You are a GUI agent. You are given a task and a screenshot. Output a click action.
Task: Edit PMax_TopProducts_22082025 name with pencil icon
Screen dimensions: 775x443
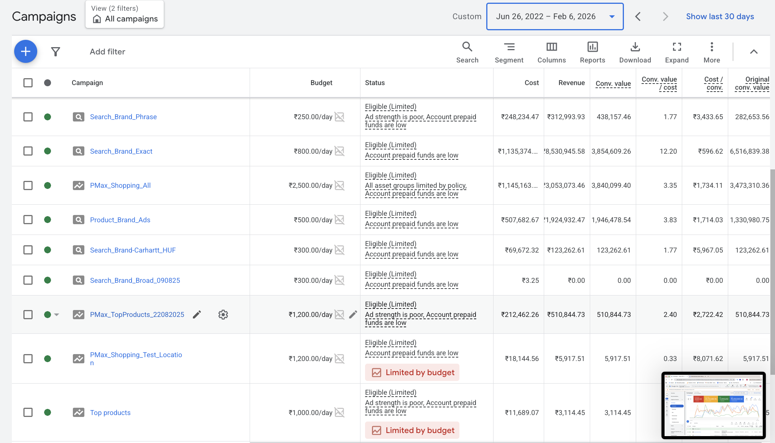coord(197,315)
